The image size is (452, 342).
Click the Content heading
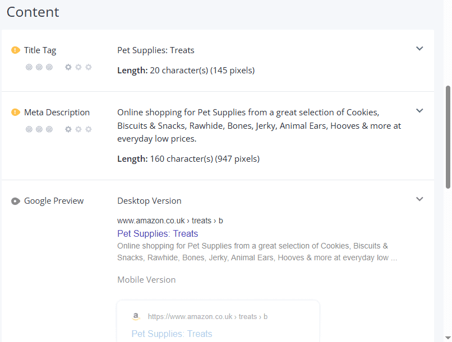click(33, 12)
